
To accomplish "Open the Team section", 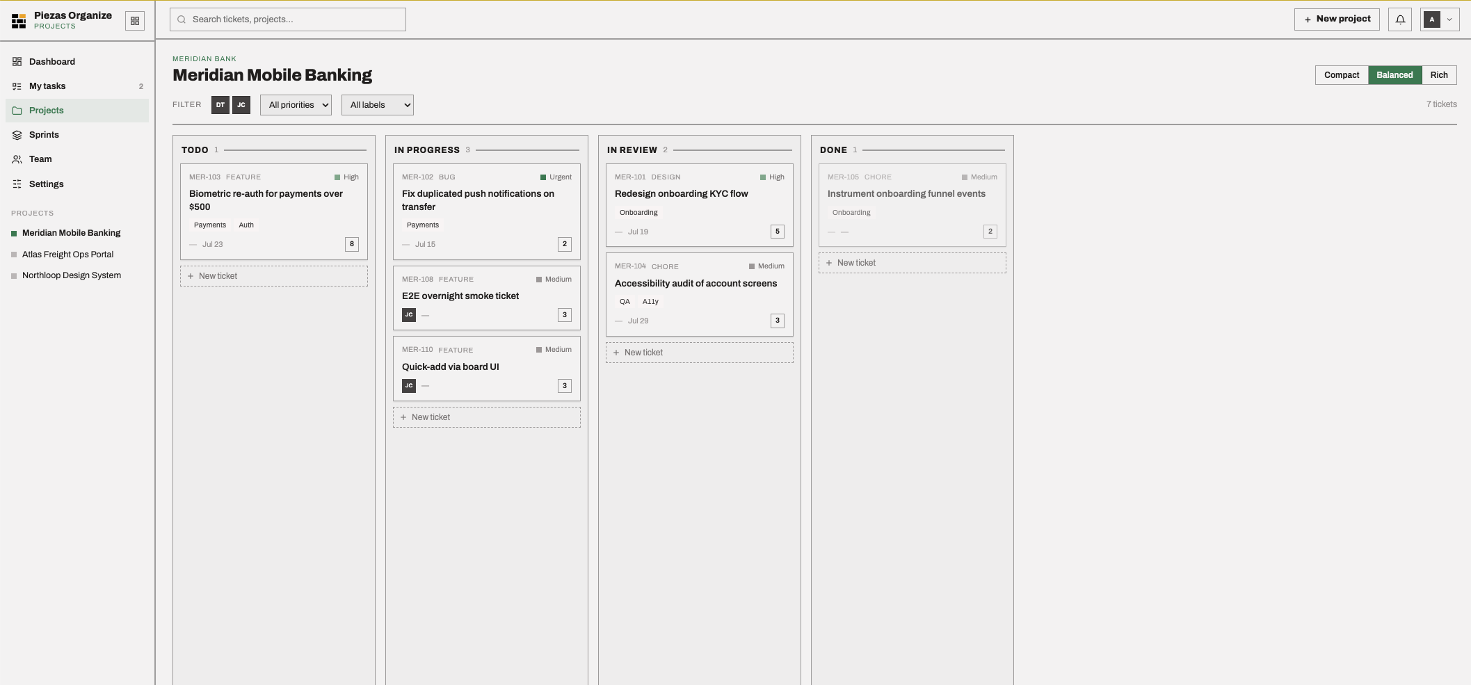I will coord(77,159).
